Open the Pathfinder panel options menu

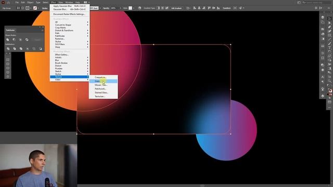tap(42, 30)
